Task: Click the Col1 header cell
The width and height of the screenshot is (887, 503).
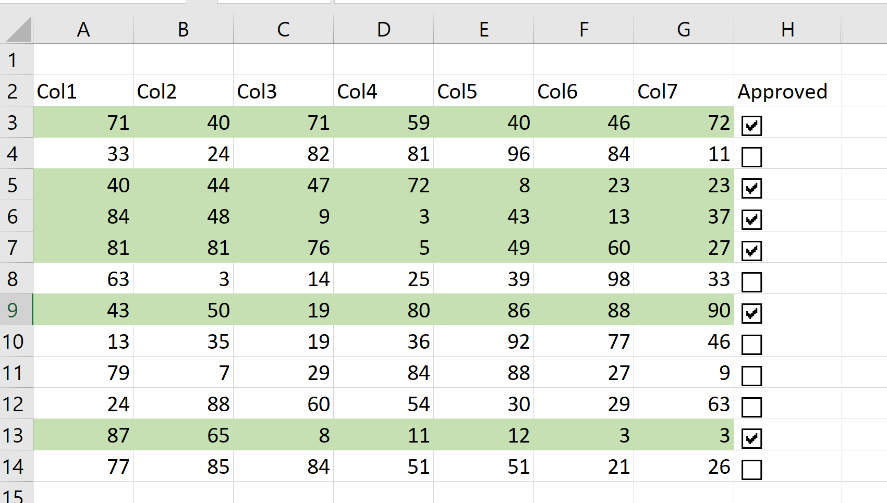Action: pos(83,91)
